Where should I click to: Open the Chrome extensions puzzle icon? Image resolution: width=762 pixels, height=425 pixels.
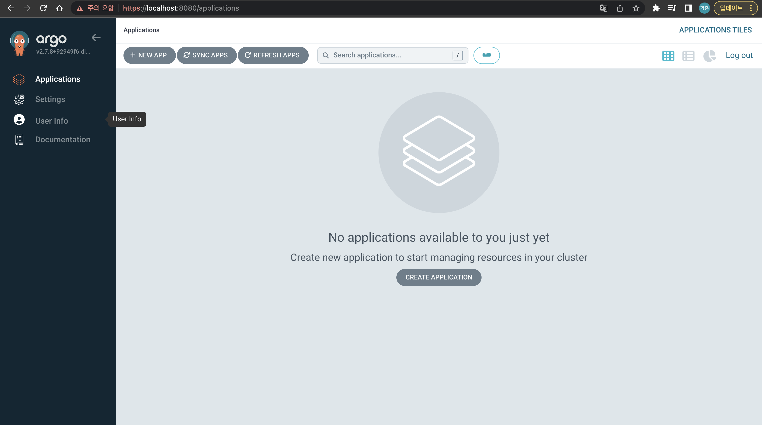(656, 8)
